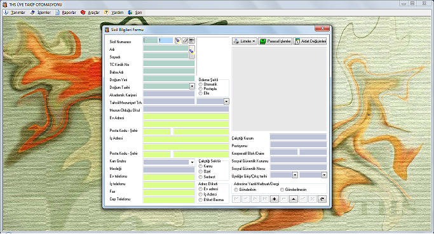Click into the Ev telefonu field
The width and height of the screenshot is (434, 234).
point(169,178)
